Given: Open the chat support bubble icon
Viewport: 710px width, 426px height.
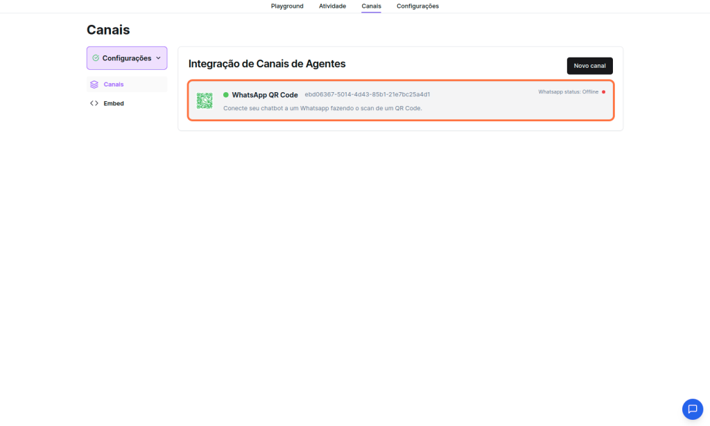Looking at the screenshot, I should point(692,409).
